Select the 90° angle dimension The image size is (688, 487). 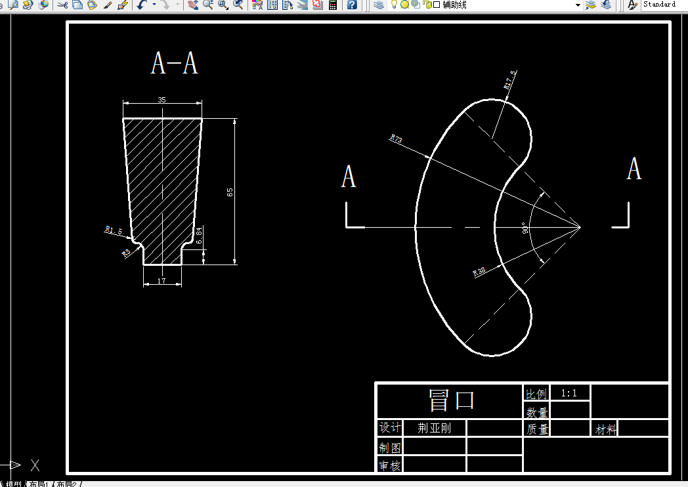pyautogui.click(x=525, y=228)
